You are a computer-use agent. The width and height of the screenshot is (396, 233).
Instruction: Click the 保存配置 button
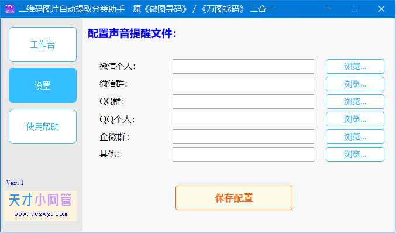[234, 198]
